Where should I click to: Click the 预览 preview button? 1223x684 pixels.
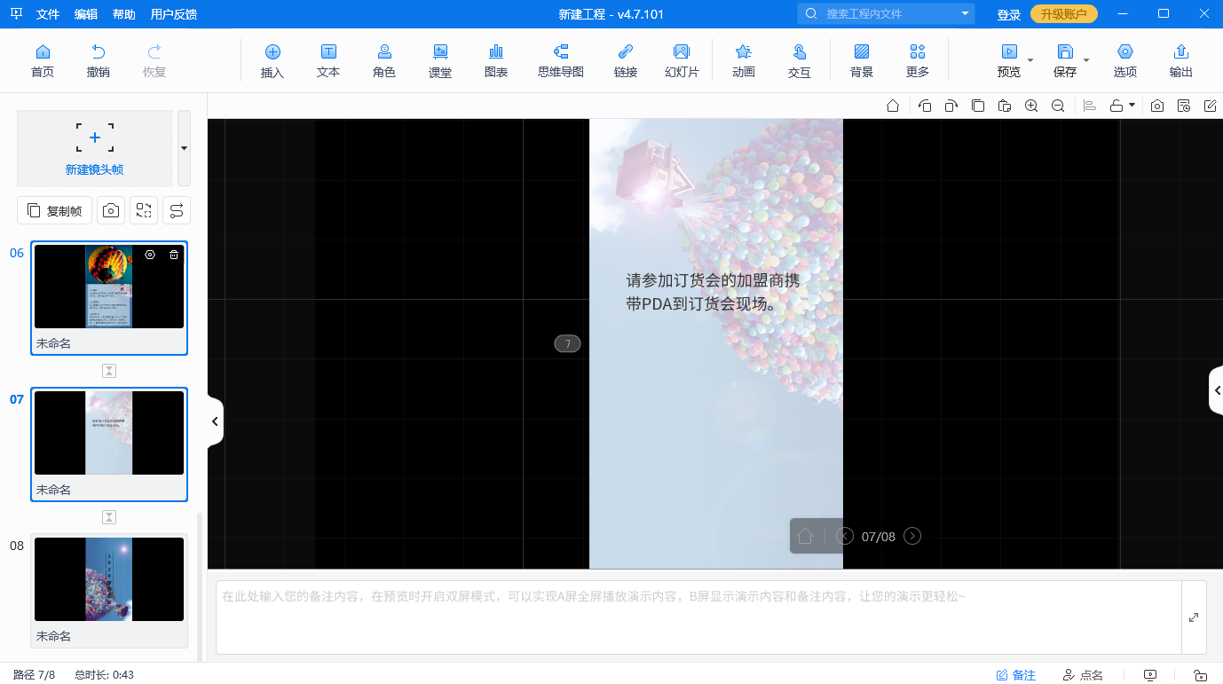point(1009,60)
